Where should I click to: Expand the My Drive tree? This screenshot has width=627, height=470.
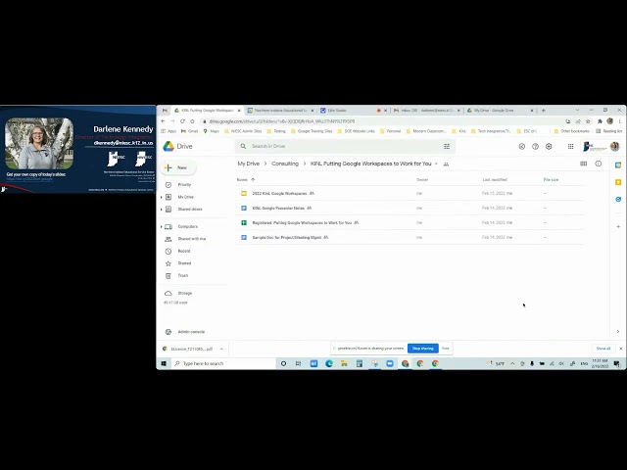click(162, 197)
